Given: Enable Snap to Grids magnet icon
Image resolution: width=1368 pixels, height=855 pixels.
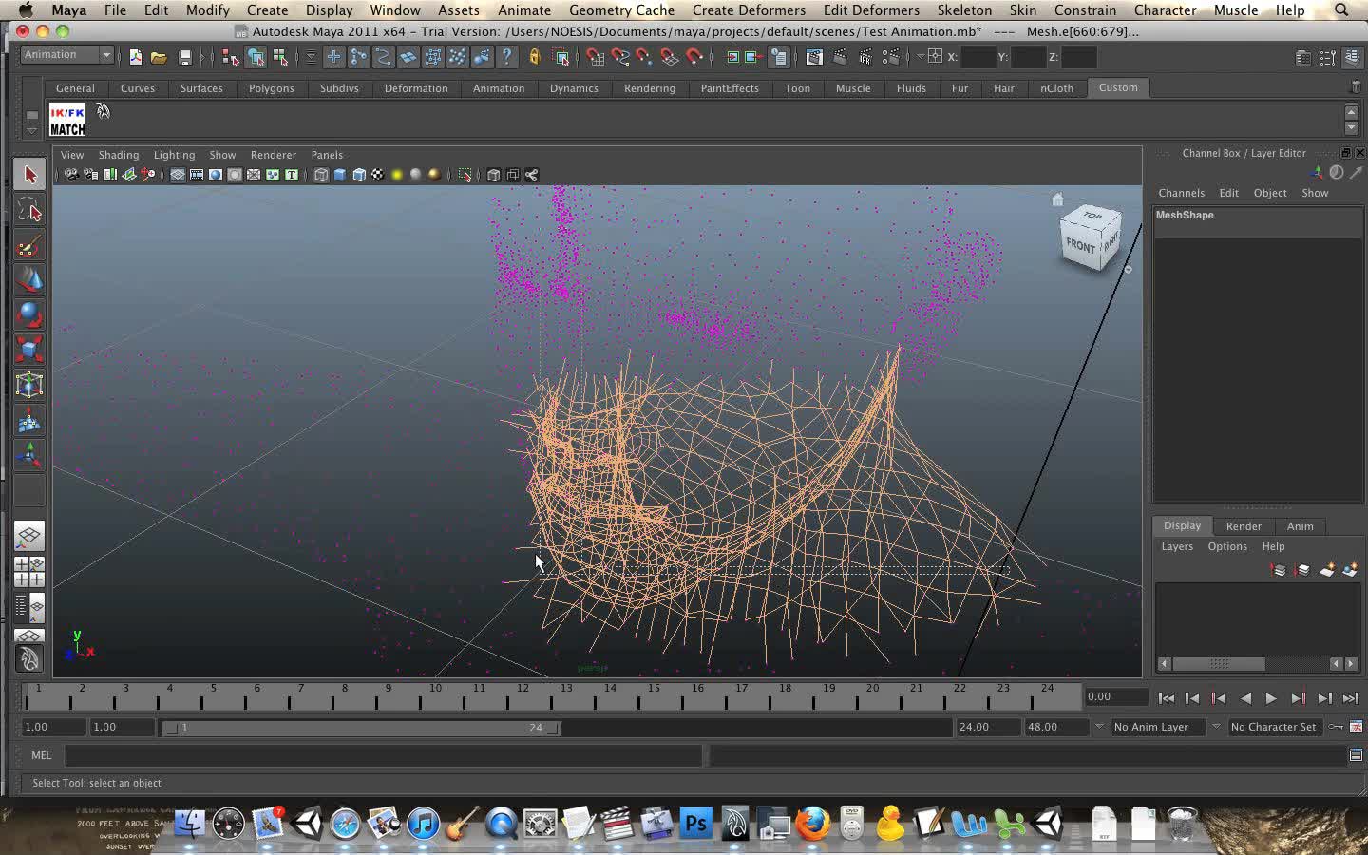Looking at the screenshot, I should pyautogui.click(x=594, y=57).
